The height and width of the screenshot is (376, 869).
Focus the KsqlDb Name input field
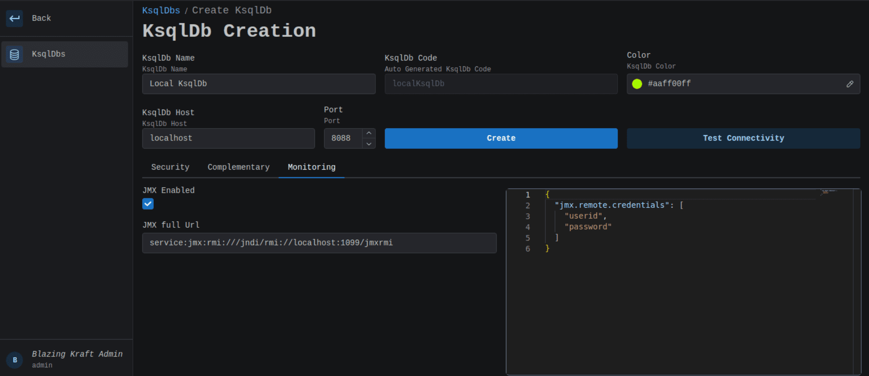[259, 84]
